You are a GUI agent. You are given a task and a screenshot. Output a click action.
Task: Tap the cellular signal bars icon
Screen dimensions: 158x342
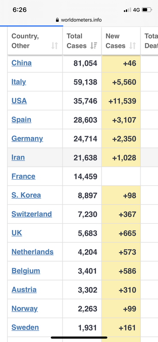(128, 10)
